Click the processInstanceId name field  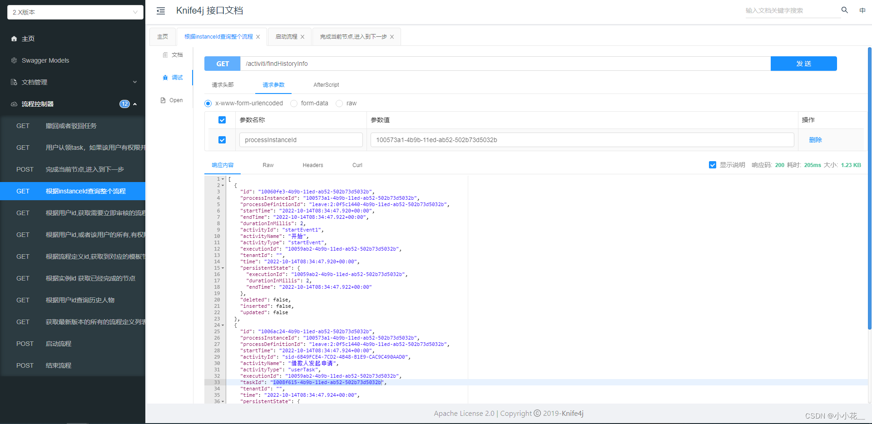(x=301, y=140)
